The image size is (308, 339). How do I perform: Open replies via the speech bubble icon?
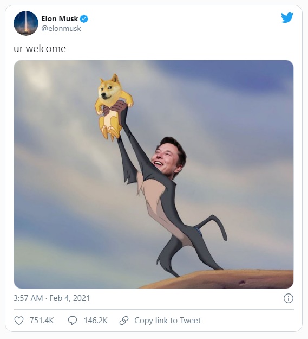[x=73, y=321]
